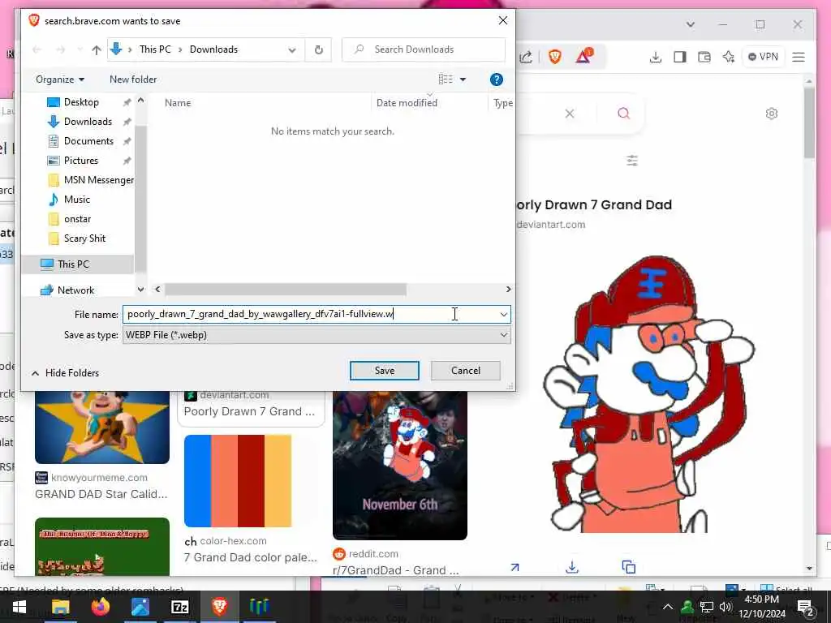The image size is (831, 623).
Task: Select Pictures in the navigation pane
Action: [80, 161]
